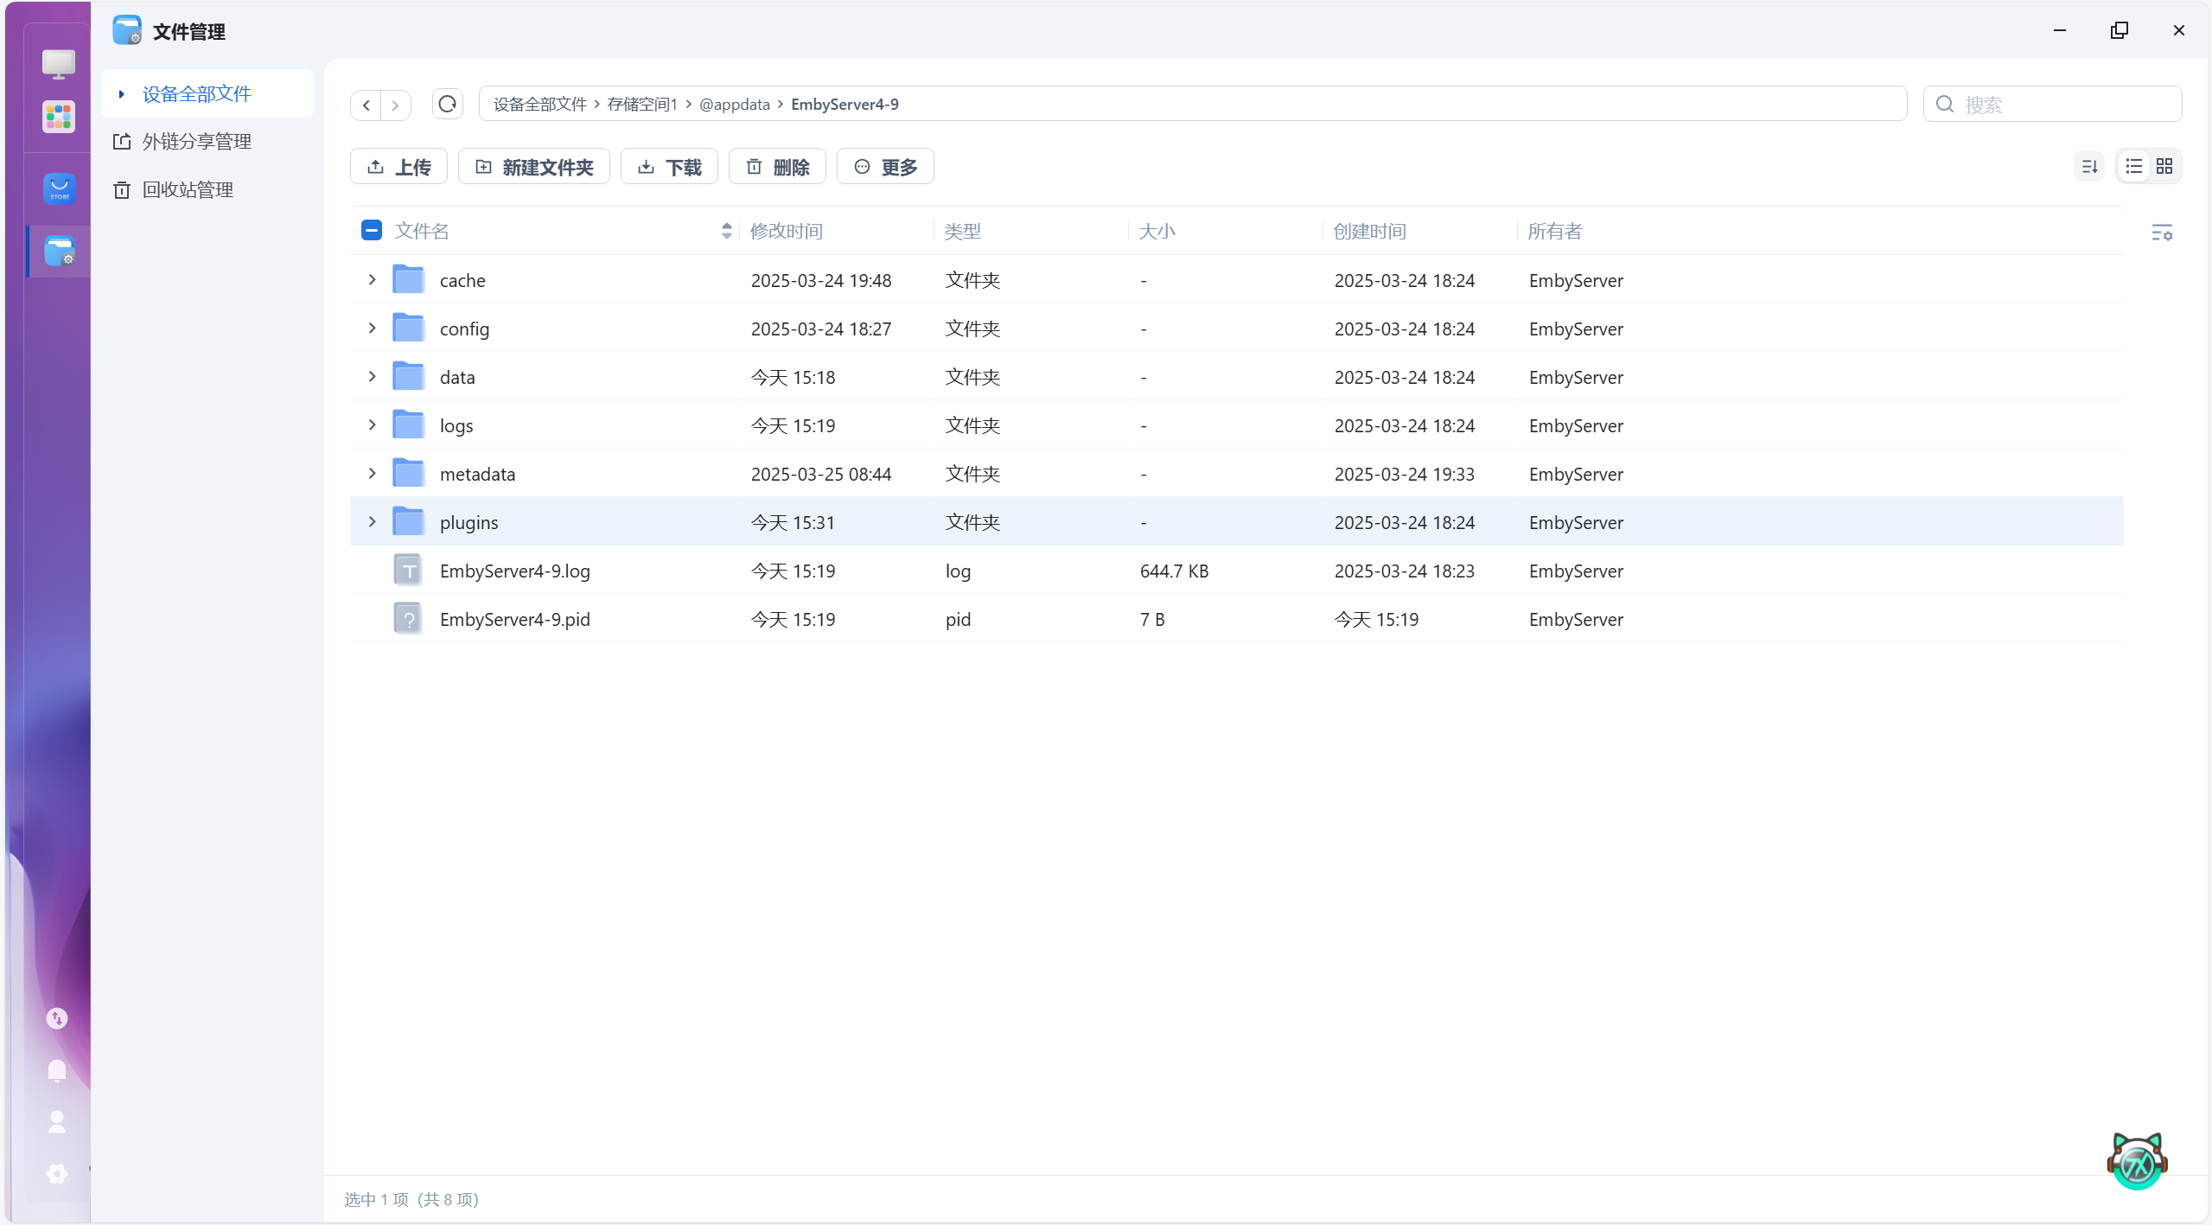The width and height of the screenshot is (2212, 1225).
Task: Click the cat assistant mascot icon
Action: [2137, 1161]
